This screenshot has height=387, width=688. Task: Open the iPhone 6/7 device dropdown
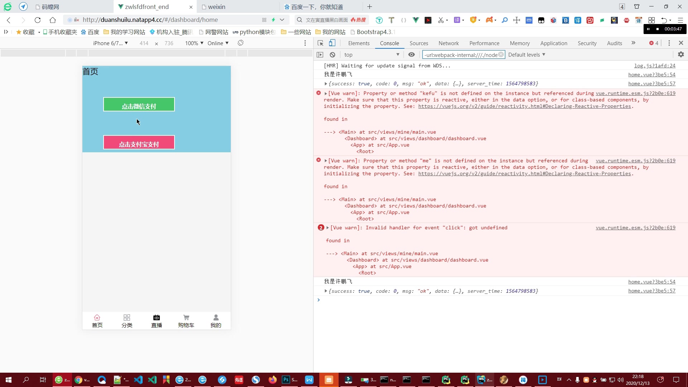pyautogui.click(x=110, y=43)
